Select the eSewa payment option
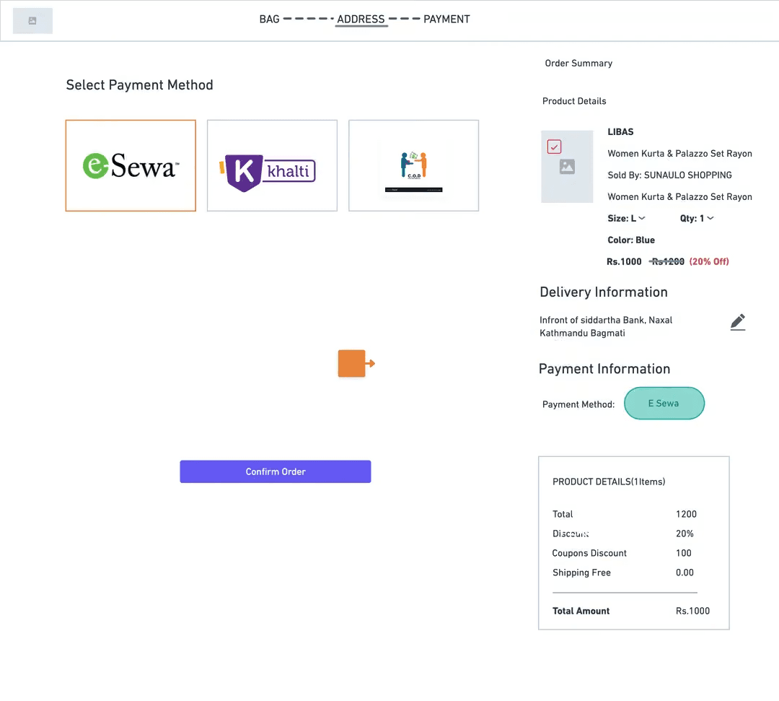779x701 pixels. pyautogui.click(x=131, y=165)
